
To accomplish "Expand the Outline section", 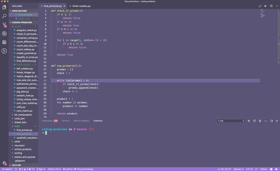I will click(23, 165).
